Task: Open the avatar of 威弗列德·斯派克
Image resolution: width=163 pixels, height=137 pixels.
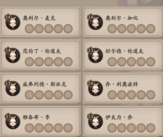Action: pyautogui.click(x=13, y=88)
